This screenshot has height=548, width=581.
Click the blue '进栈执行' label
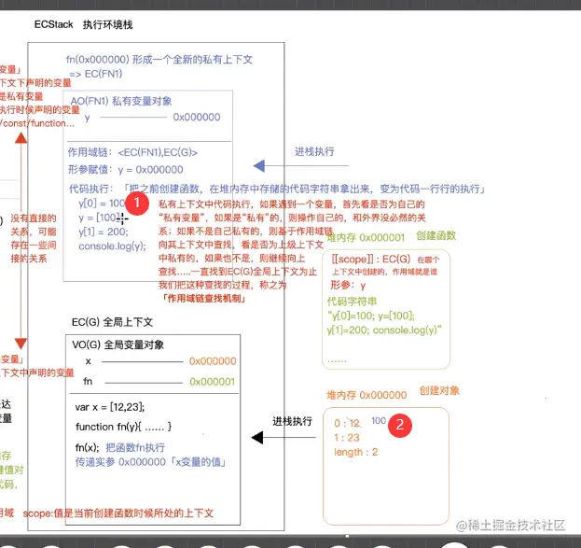pyautogui.click(x=314, y=151)
